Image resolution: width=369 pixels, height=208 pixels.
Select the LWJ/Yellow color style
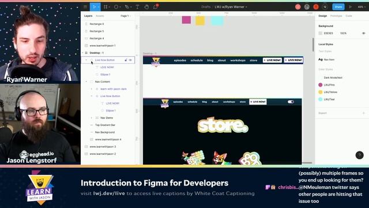328,92
